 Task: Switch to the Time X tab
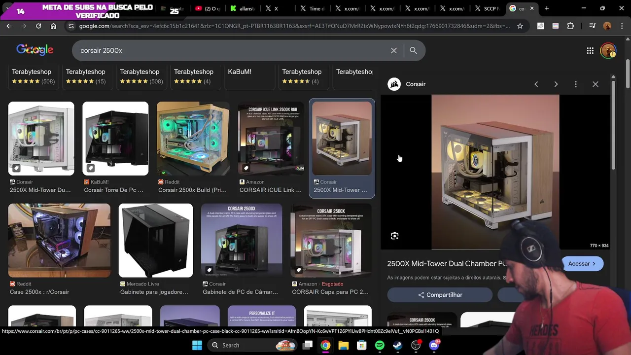click(x=313, y=8)
